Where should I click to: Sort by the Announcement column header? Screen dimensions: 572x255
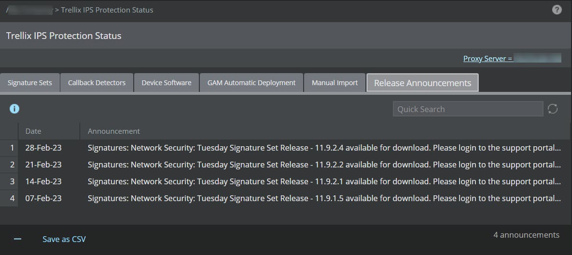[x=325, y=131]
